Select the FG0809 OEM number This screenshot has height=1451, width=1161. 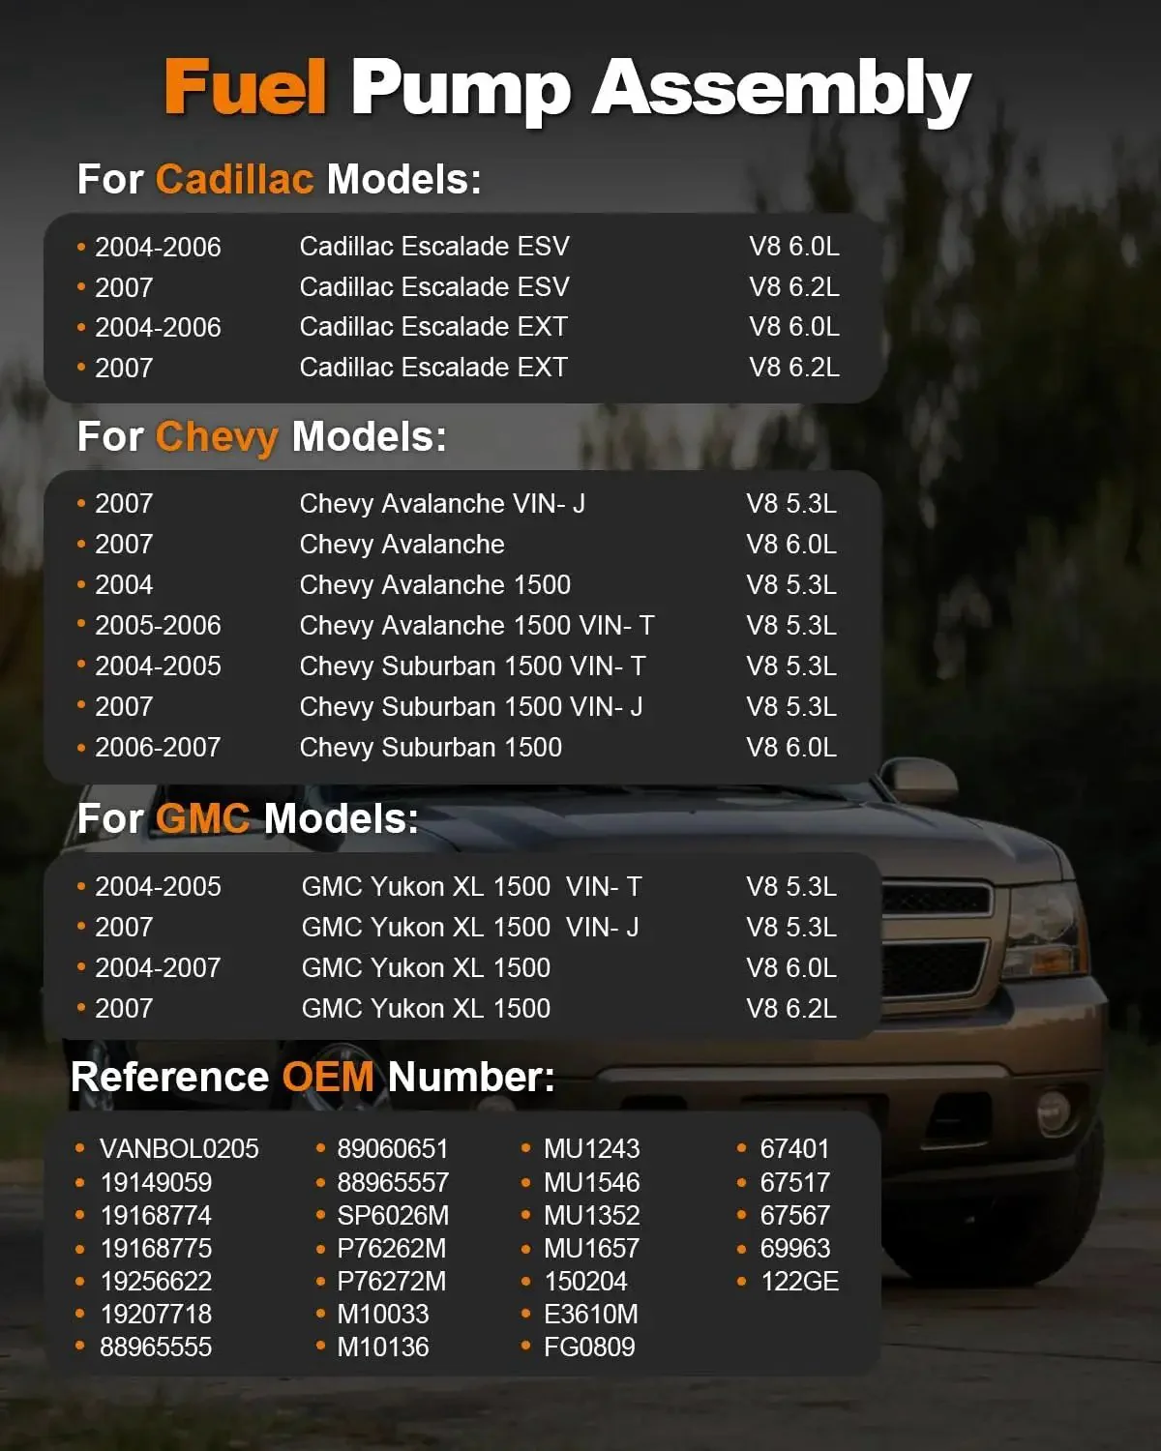(x=589, y=1347)
